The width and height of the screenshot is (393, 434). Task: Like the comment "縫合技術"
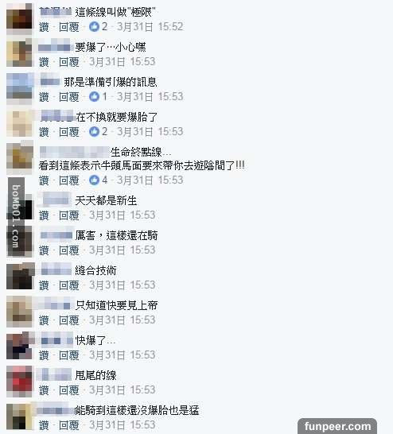(x=44, y=285)
